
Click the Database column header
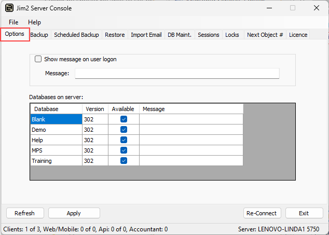point(56,109)
